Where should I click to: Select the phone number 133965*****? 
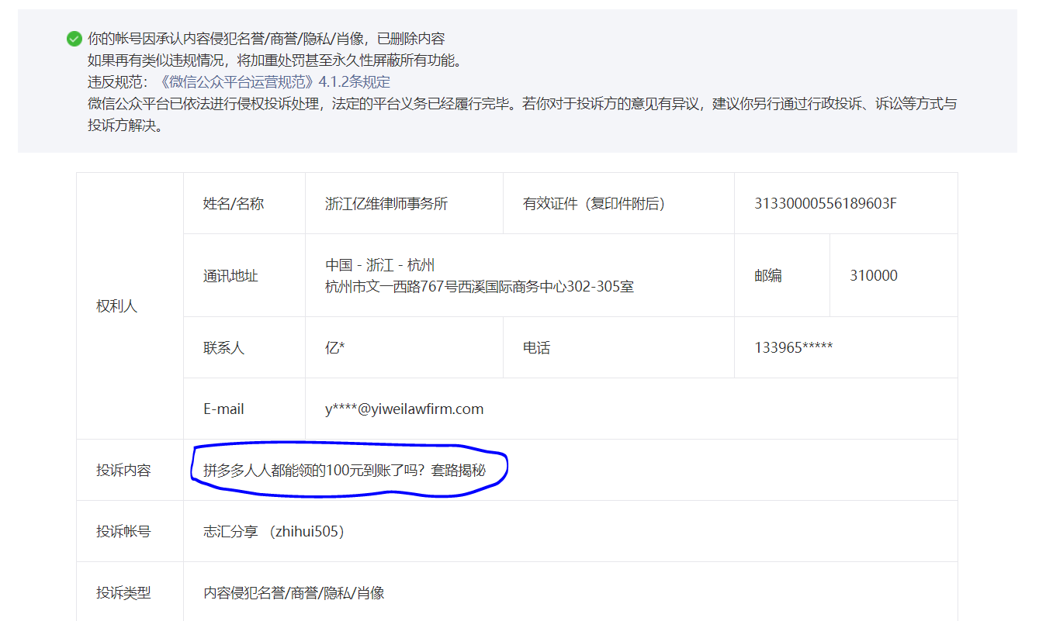tap(794, 348)
